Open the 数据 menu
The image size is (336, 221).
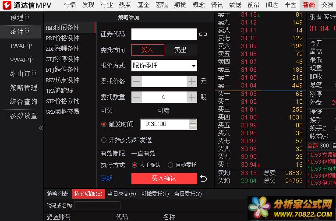(235, 5)
